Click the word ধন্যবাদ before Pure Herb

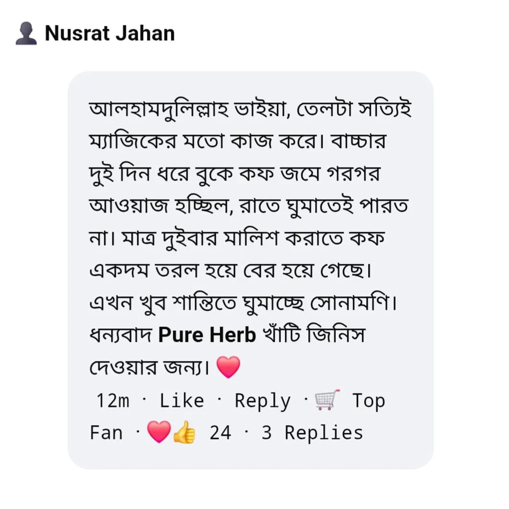(121, 335)
